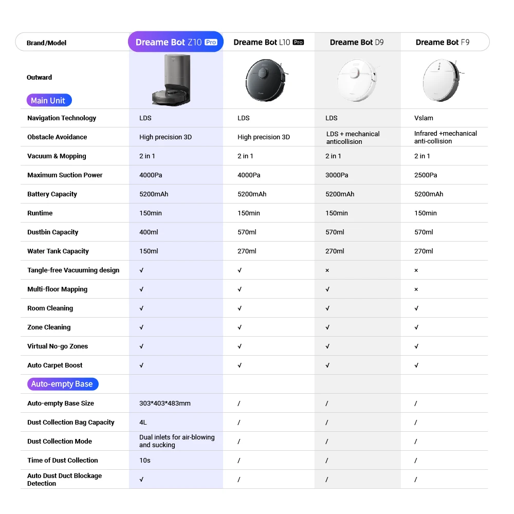514x514 pixels.
Task: Click the Main Unit section label
Action: [49, 100]
